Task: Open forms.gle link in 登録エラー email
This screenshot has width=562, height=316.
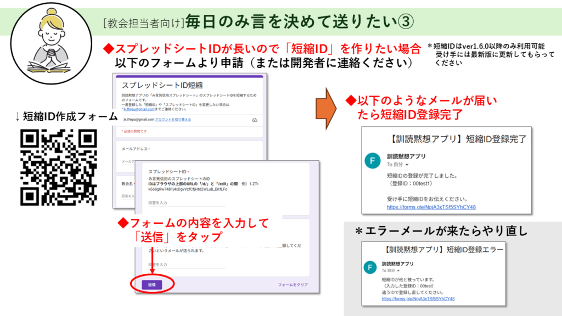Action: tap(418, 299)
